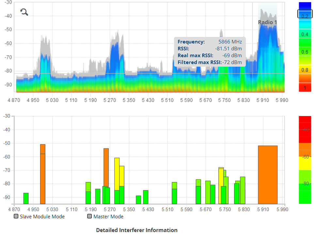Enable the Master Mode checkbox
318x234 pixels.
(89, 216)
